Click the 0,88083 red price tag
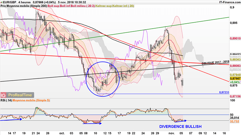241x135 pixels. coord(235,66)
